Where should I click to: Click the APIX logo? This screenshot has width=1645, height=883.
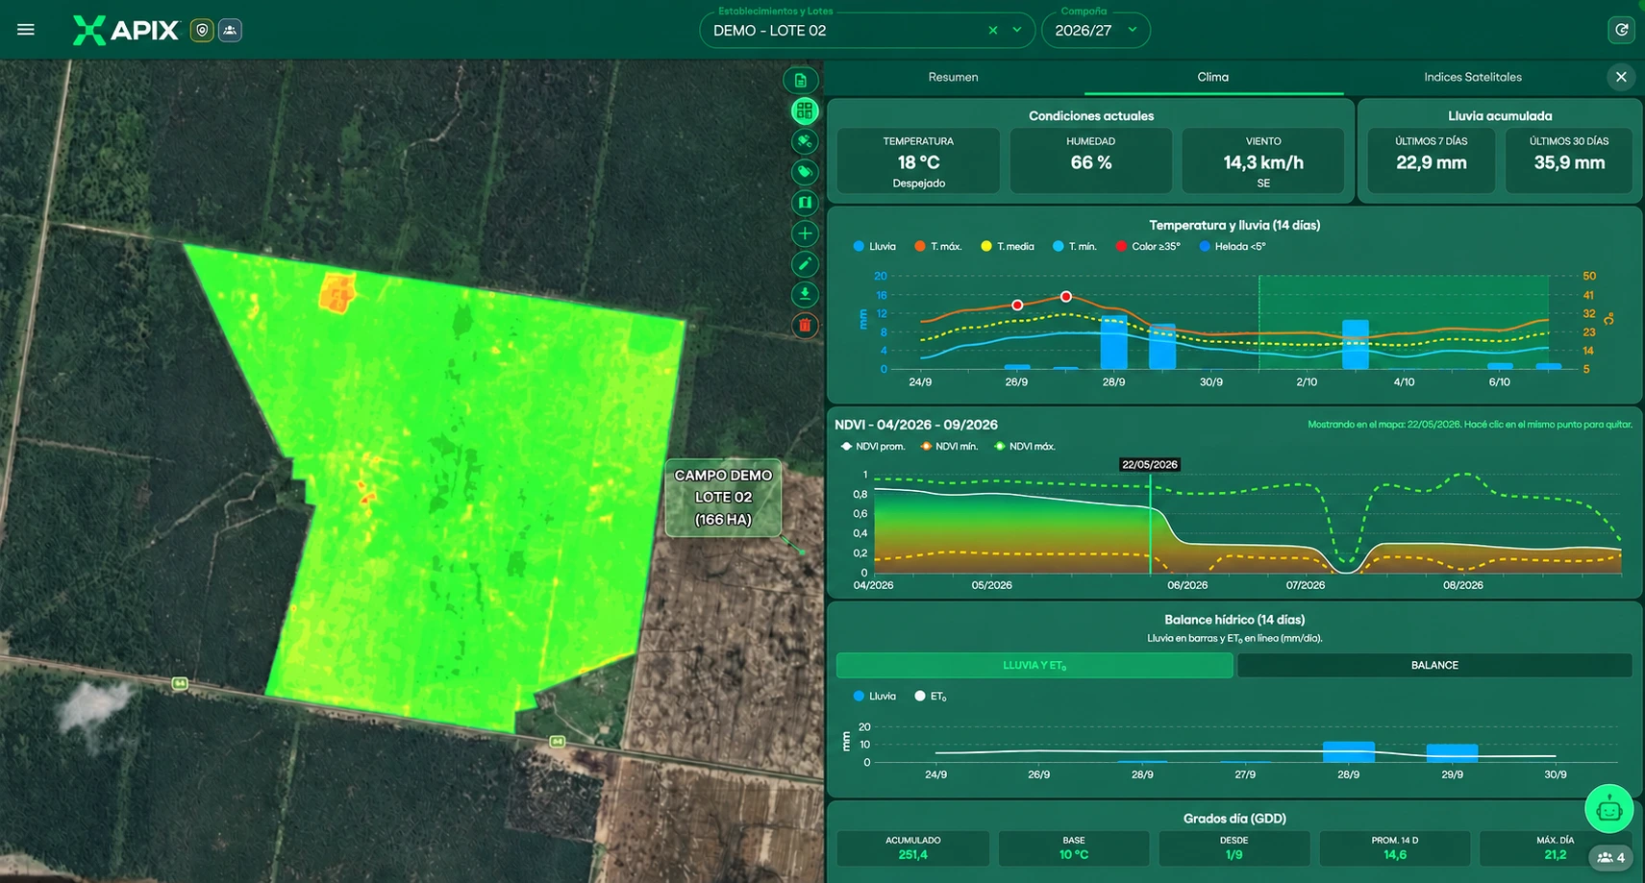tap(126, 30)
